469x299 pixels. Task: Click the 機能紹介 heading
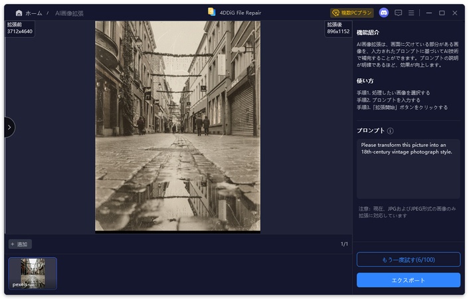tap(367, 33)
